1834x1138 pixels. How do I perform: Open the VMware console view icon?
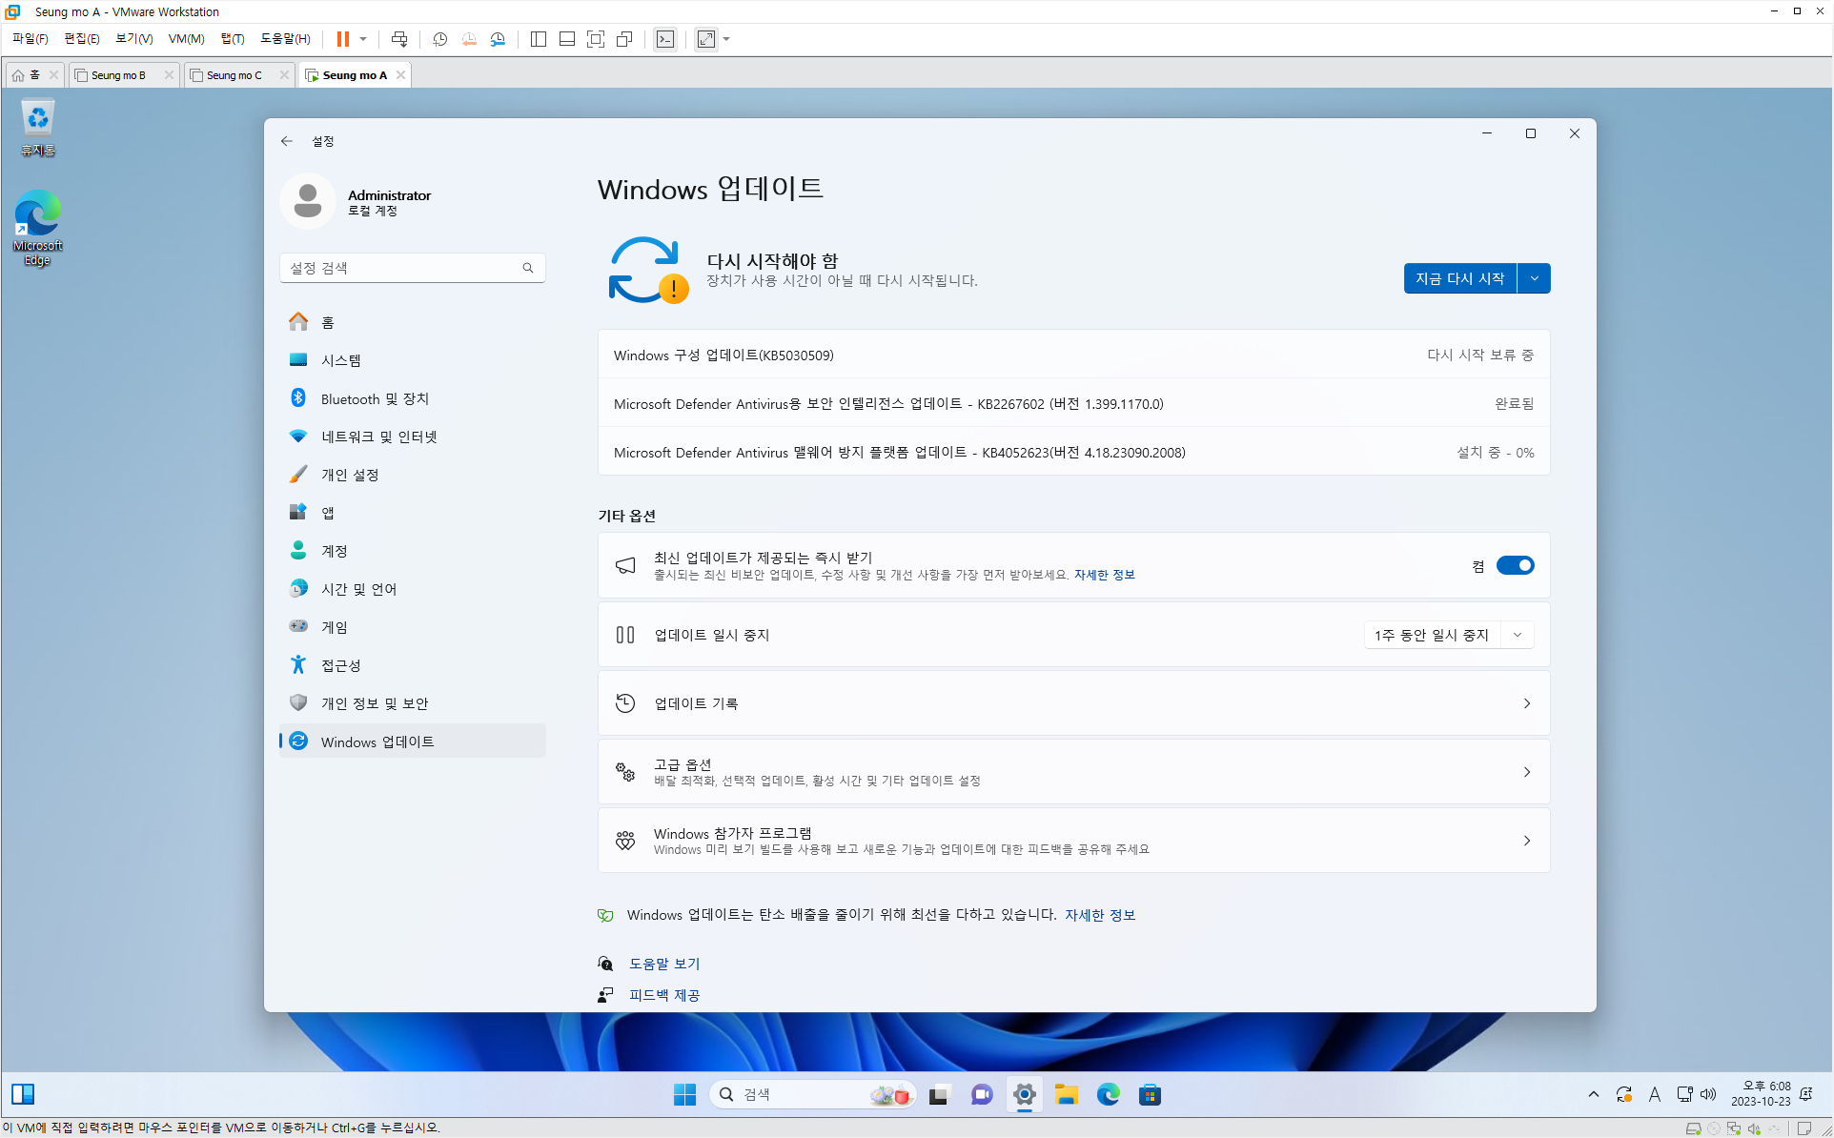(665, 39)
